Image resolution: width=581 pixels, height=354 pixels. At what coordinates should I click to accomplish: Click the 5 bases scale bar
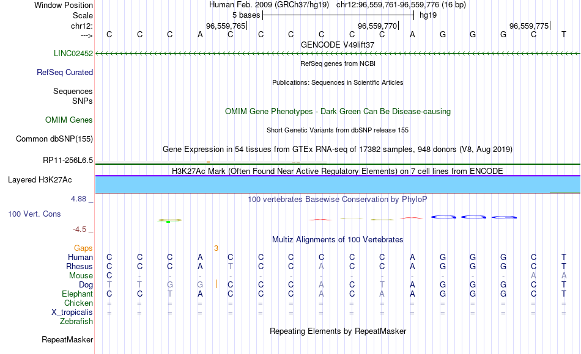[x=338, y=15]
